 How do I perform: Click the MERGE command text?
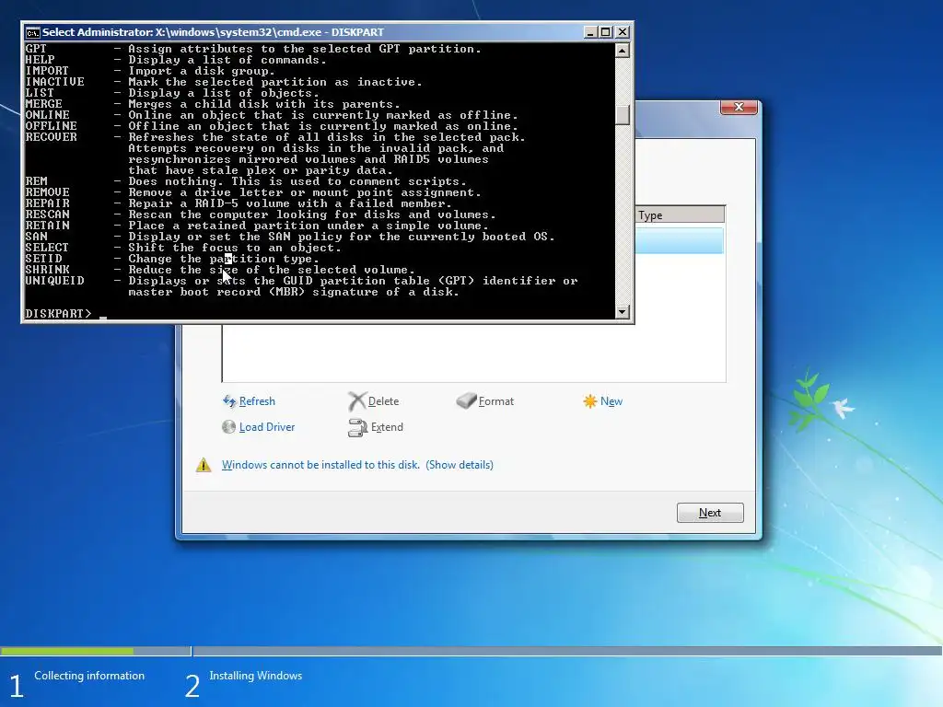point(43,104)
